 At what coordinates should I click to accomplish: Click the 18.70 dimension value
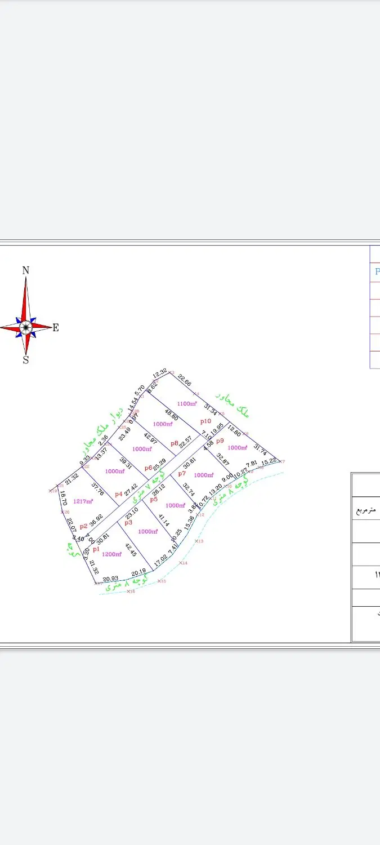coord(64,499)
